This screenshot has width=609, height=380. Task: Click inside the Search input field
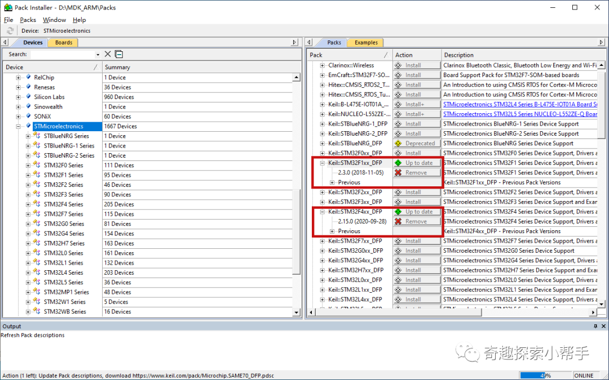[63, 55]
